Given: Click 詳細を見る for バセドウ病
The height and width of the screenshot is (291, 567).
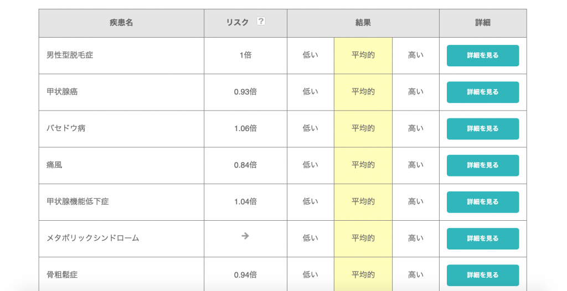Looking at the screenshot, I should pyautogui.click(x=482, y=128).
